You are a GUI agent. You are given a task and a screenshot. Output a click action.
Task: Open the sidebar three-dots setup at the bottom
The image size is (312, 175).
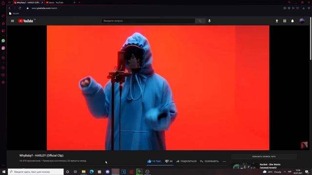pos(3,165)
